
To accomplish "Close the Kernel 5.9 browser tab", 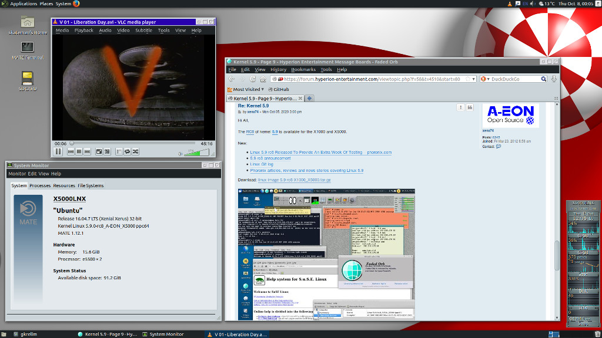I will click(x=300, y=99).
